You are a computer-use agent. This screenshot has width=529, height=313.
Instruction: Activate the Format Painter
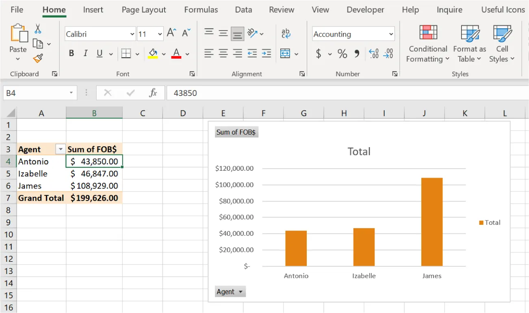click(38, 58)
